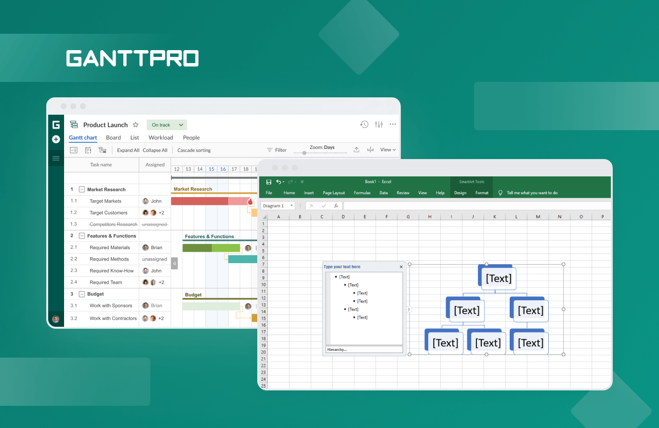Image resolution: width=659 pixels, height=428 pixels.
Task: Click Expand All in GanttPRO toolbar
Action: (x=128, y=150)
